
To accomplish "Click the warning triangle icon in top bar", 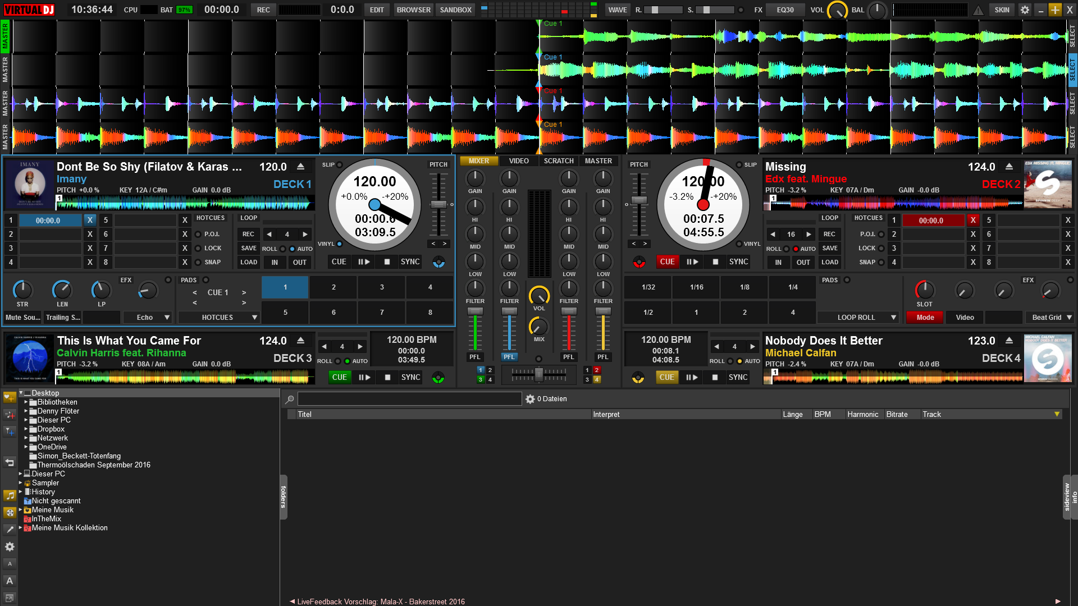I will point(978,10).
